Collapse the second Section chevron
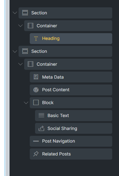 (x=15, y=51)
